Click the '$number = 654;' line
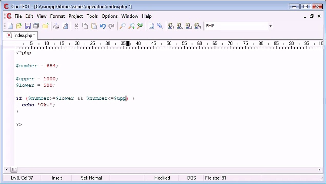Image resolution: width=326 pixels, height=184 pixels. (37, 66)
